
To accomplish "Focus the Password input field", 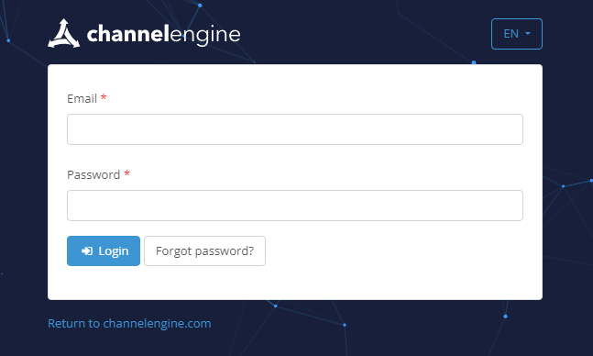I will click(295, 206).
